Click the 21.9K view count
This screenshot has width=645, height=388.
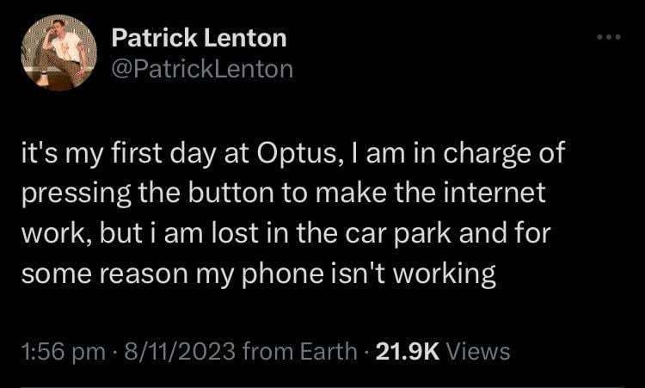(x=408, y=351)
